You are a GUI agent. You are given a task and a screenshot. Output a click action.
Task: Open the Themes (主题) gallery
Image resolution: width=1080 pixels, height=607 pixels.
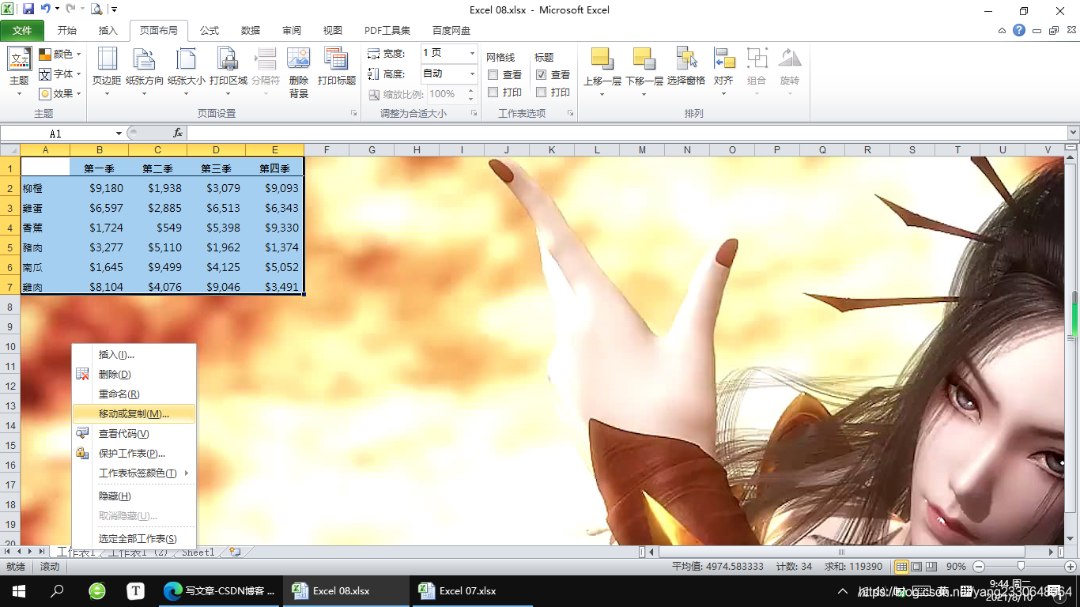20,71
